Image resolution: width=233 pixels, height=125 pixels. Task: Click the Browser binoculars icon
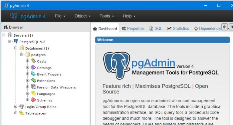pos(6,27)
